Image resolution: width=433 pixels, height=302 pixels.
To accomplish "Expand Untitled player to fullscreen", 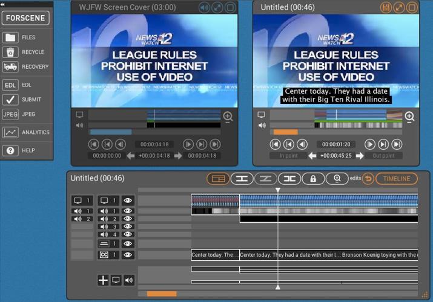I will 398,7.
